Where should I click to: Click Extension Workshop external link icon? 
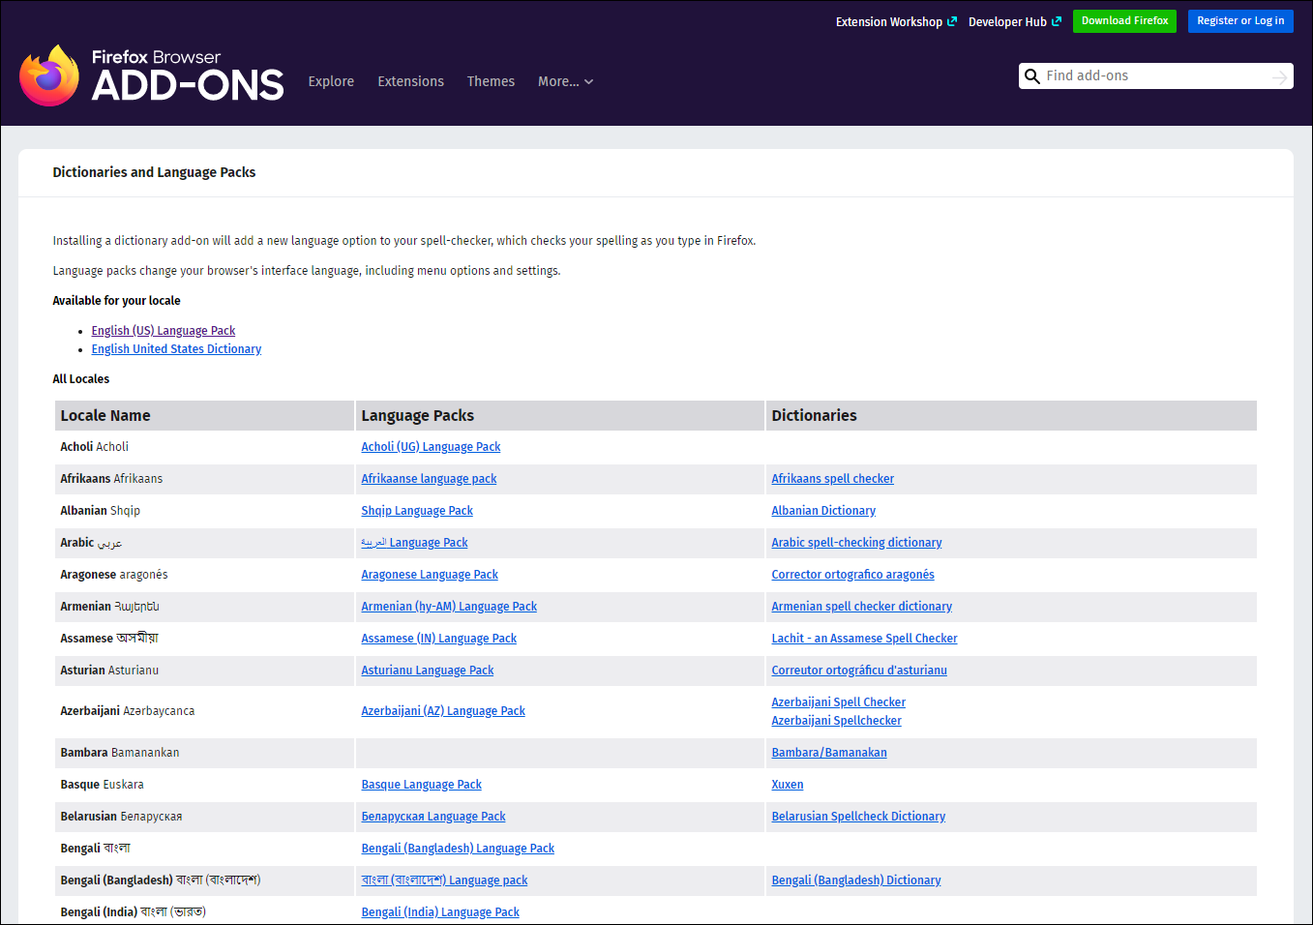coord(952,21)
